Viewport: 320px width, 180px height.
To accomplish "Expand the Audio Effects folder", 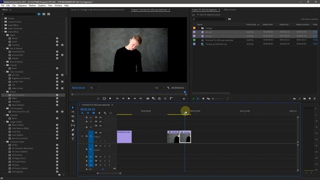I will point(2,25).
